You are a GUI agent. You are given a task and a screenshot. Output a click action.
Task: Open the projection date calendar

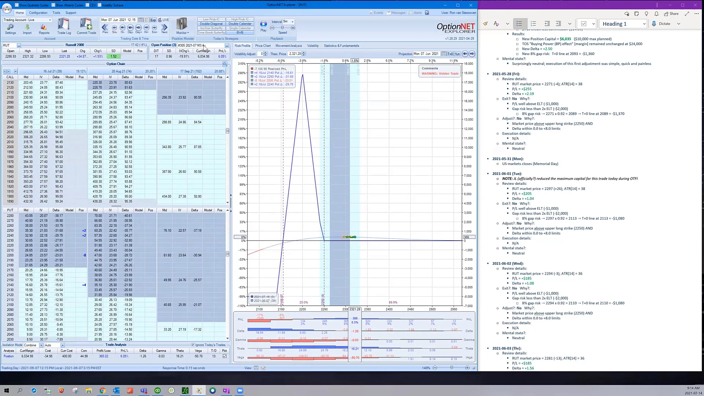(443, 54)
